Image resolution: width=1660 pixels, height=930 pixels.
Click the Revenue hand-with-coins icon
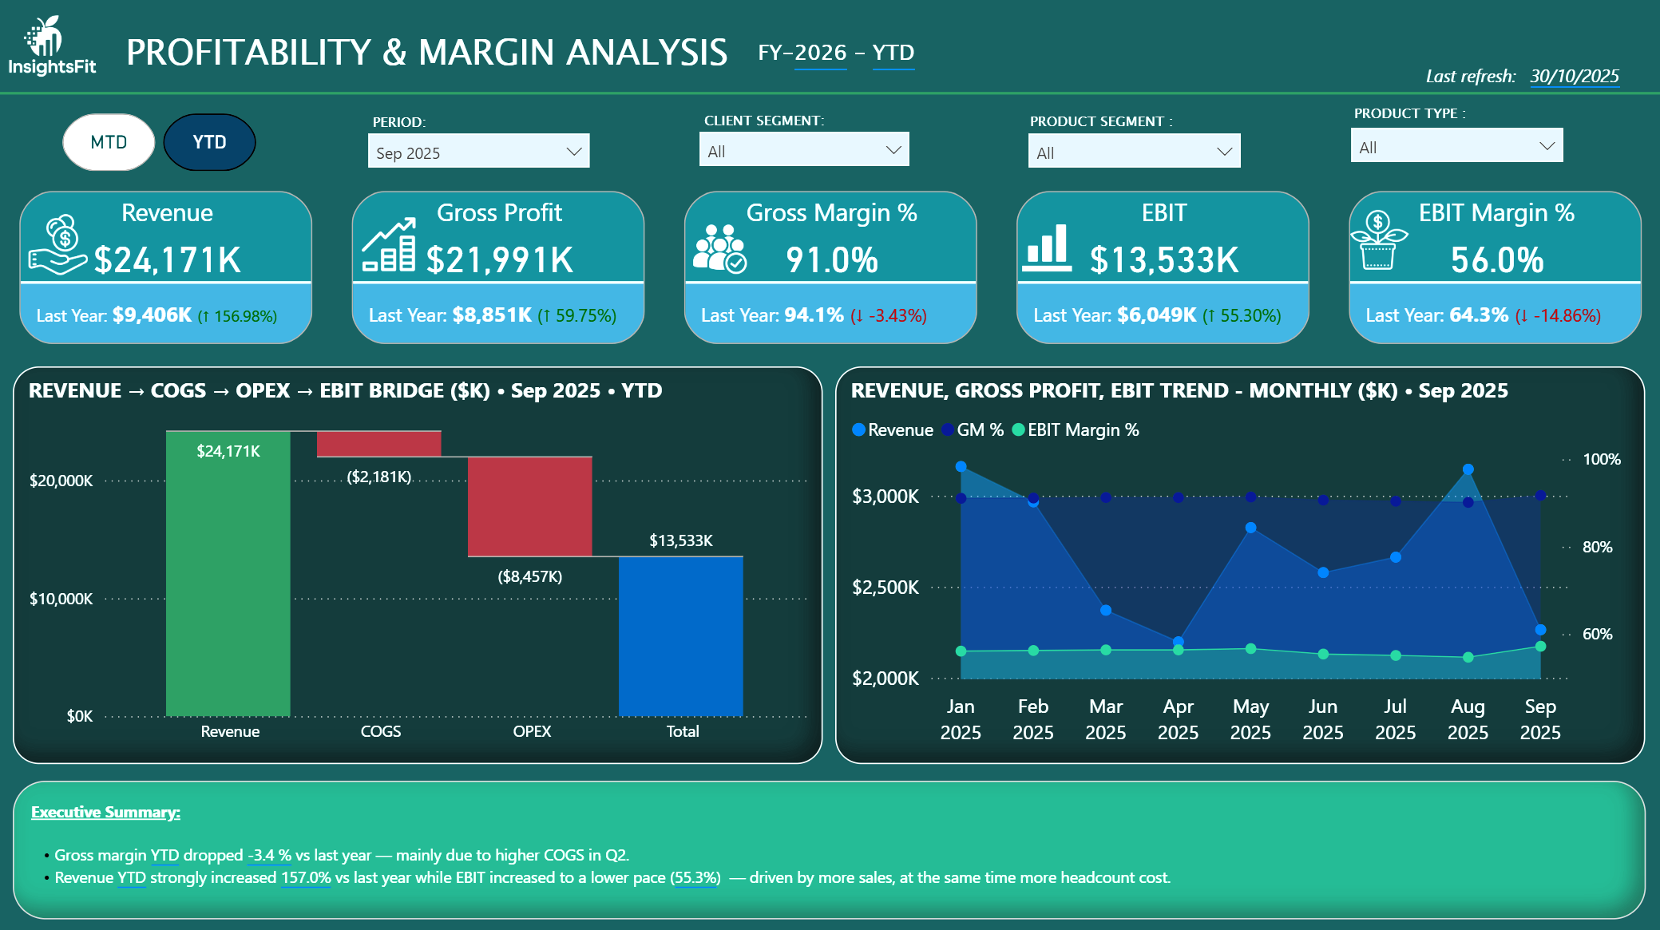[x=57, y=245]
